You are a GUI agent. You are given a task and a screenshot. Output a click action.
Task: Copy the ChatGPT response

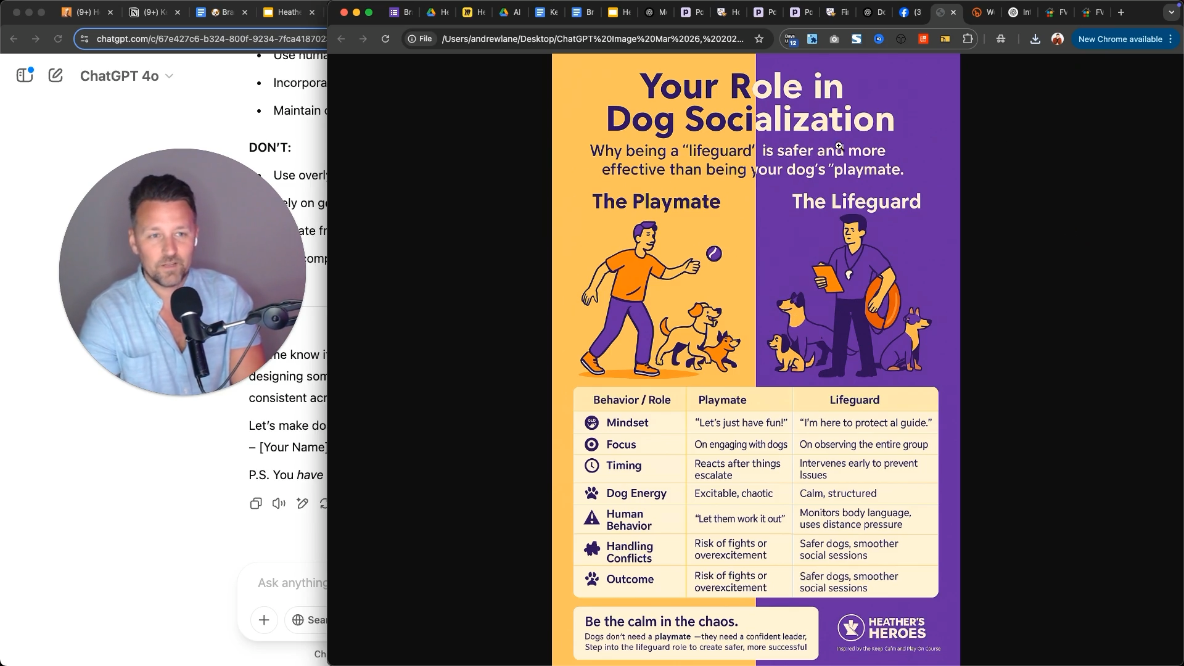[x=255, y=503]
